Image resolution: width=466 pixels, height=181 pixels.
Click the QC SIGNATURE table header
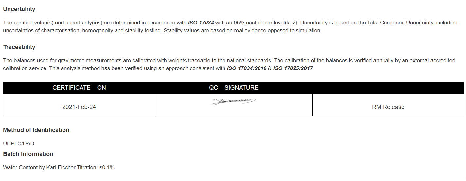tap(234, 88)
